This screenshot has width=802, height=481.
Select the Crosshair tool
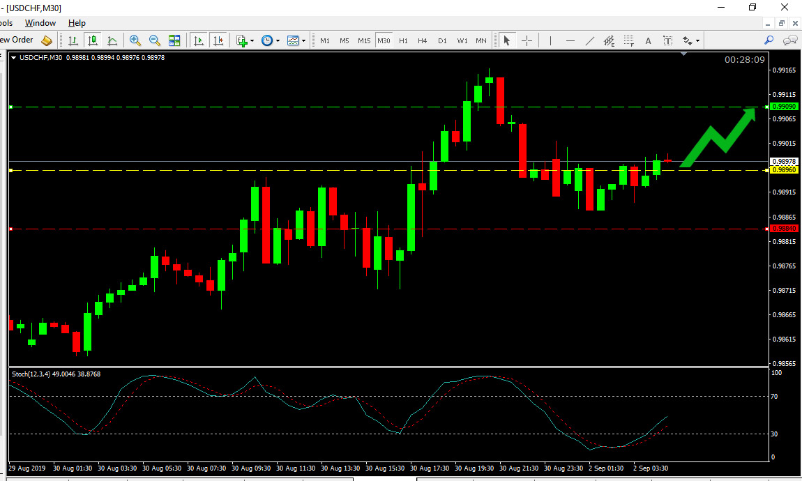527,40
